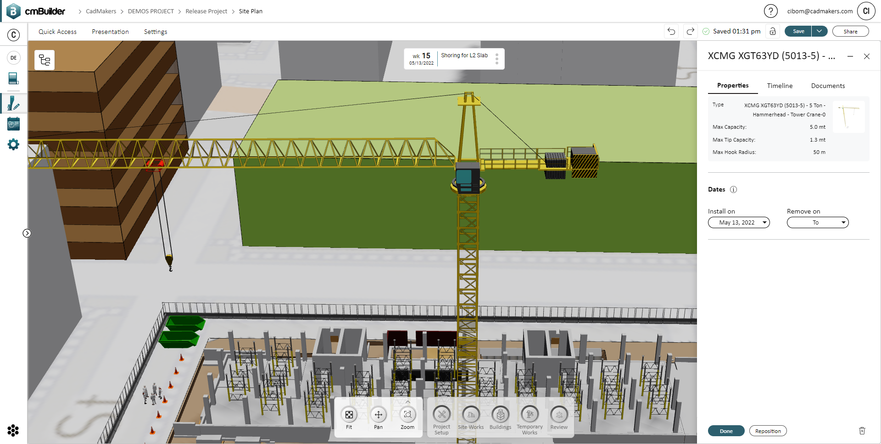Open the help question mark icon
881x444 pixels.
770,11
